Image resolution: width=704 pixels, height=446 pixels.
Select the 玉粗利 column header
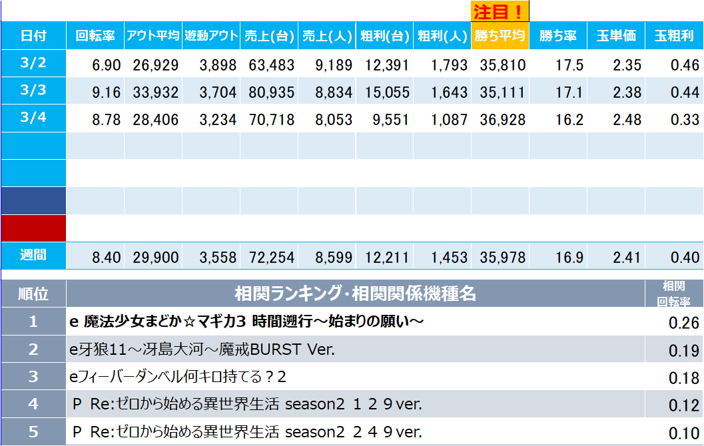[x=673, y=36]
